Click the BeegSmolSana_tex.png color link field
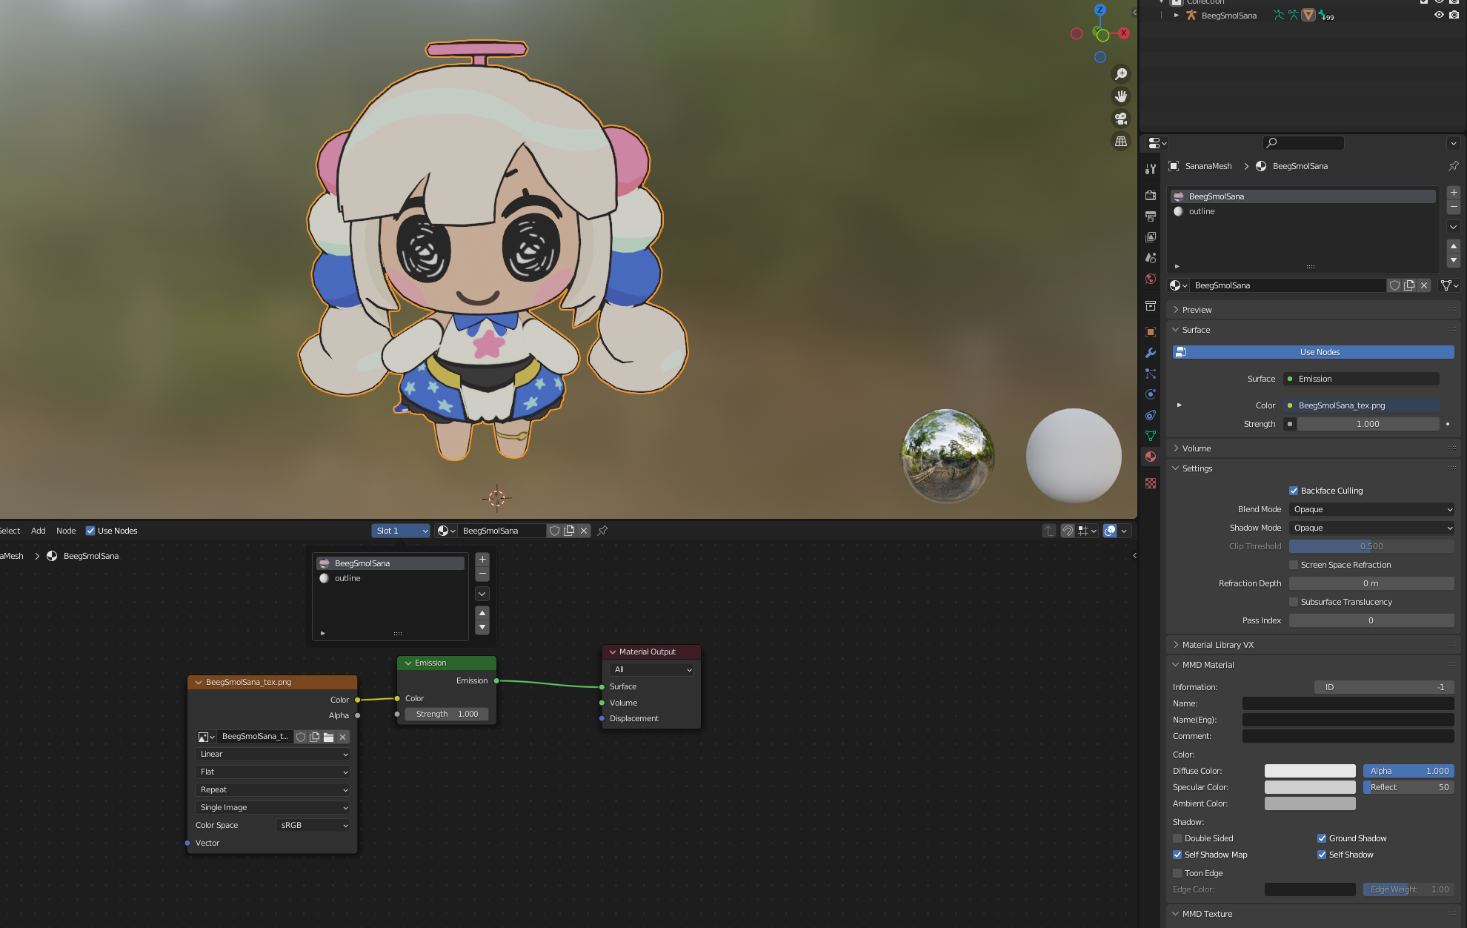 [x=1361, y=405]
